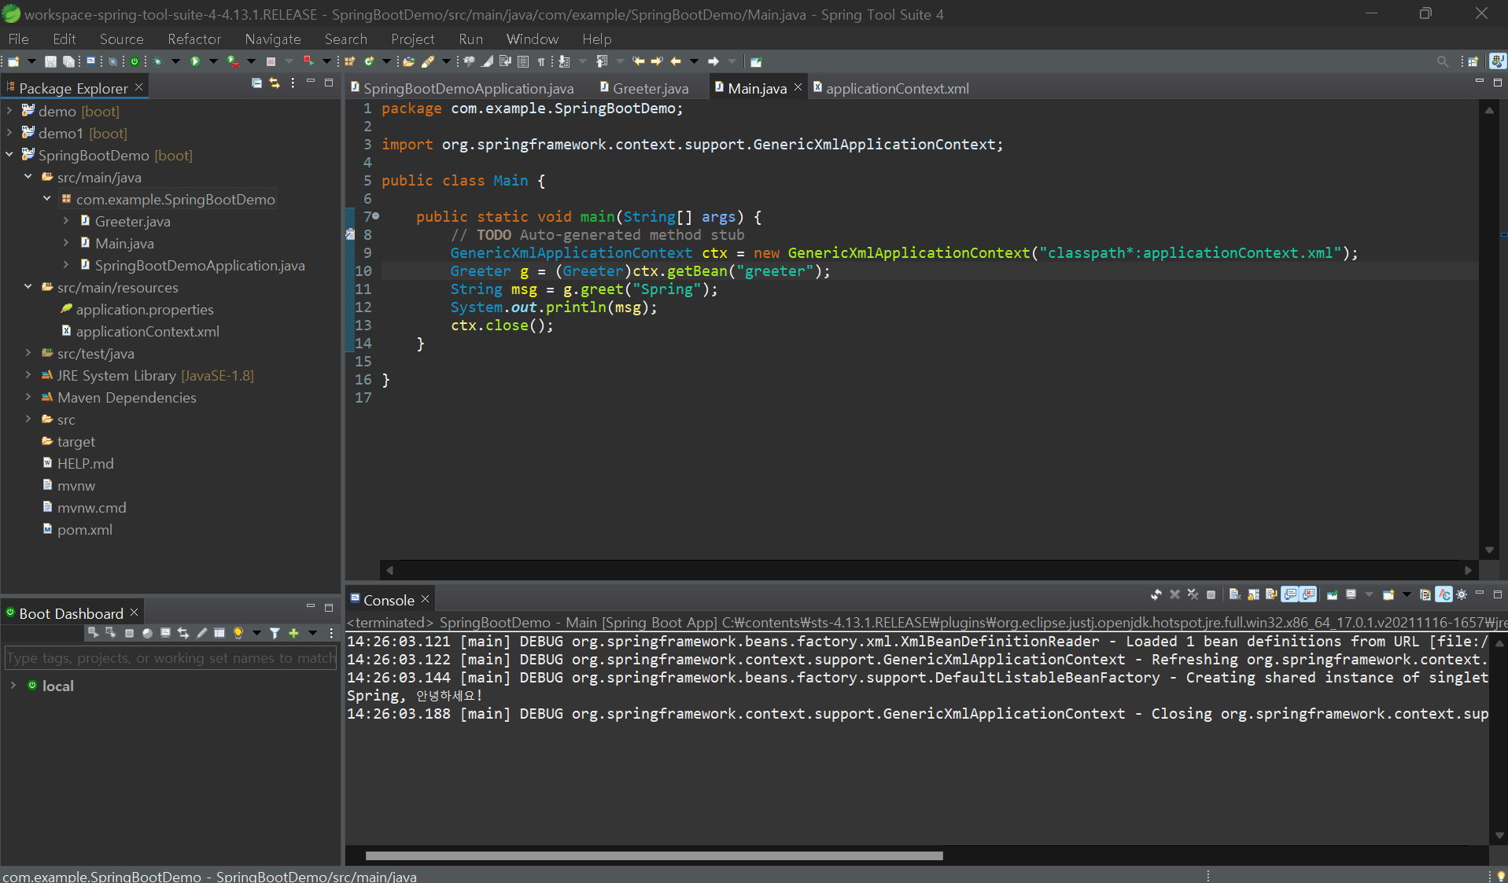This screenshot has height=883, width=1508.
Task: Click the New Java Class green icon
Action: pos(369,61)
